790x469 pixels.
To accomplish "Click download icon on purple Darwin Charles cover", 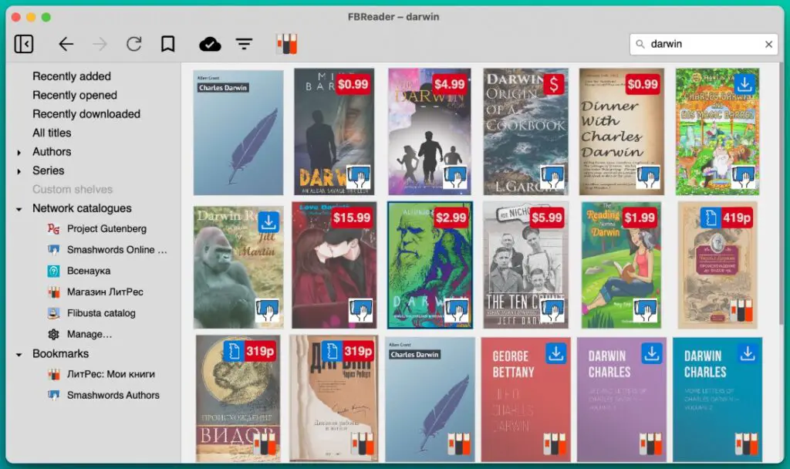I will click(x=651, y=353).
